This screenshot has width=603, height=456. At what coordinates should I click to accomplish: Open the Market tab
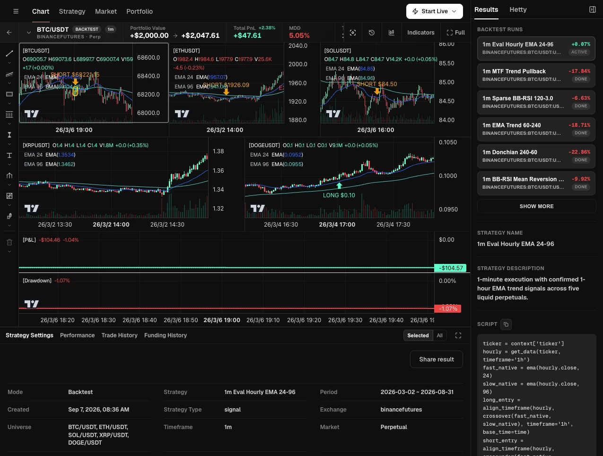pyautogui.click(x=106, y=11)
